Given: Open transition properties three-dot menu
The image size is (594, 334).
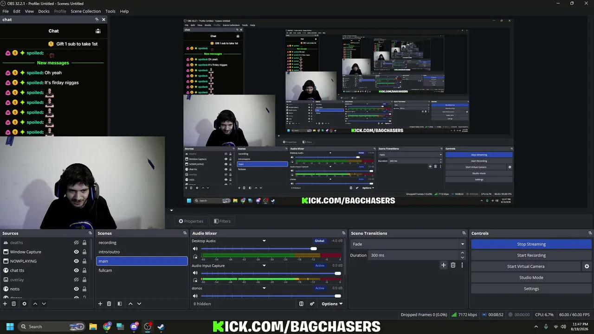Looking at the screenshot, I should coord(462,265).
